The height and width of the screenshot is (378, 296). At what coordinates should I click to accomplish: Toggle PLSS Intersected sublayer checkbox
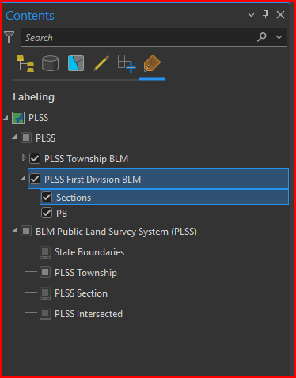(45, 314)
